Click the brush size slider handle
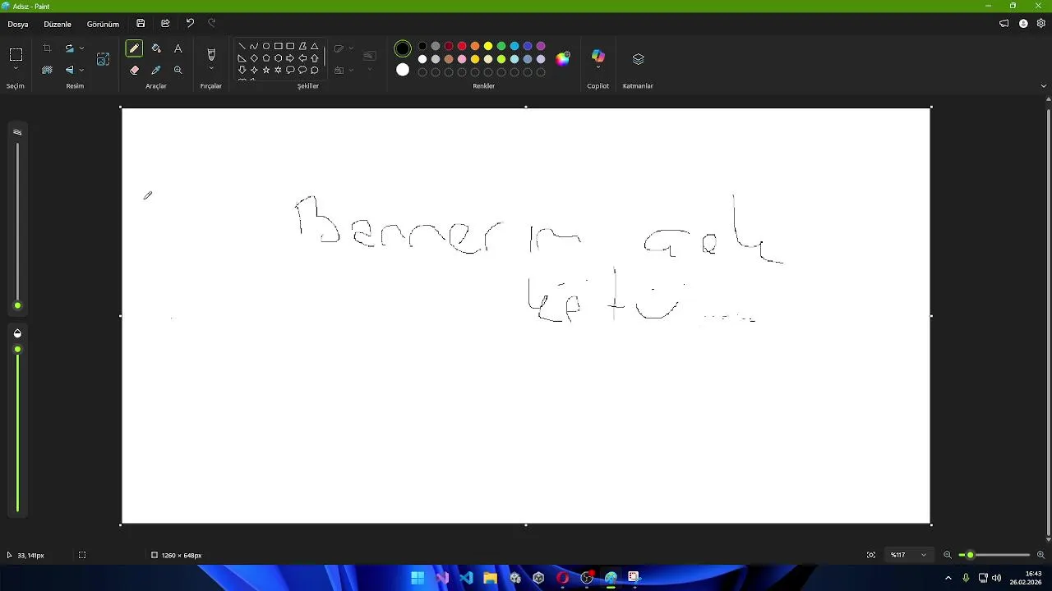Screen dimensions: 1052x591 [x=17, y=306]
